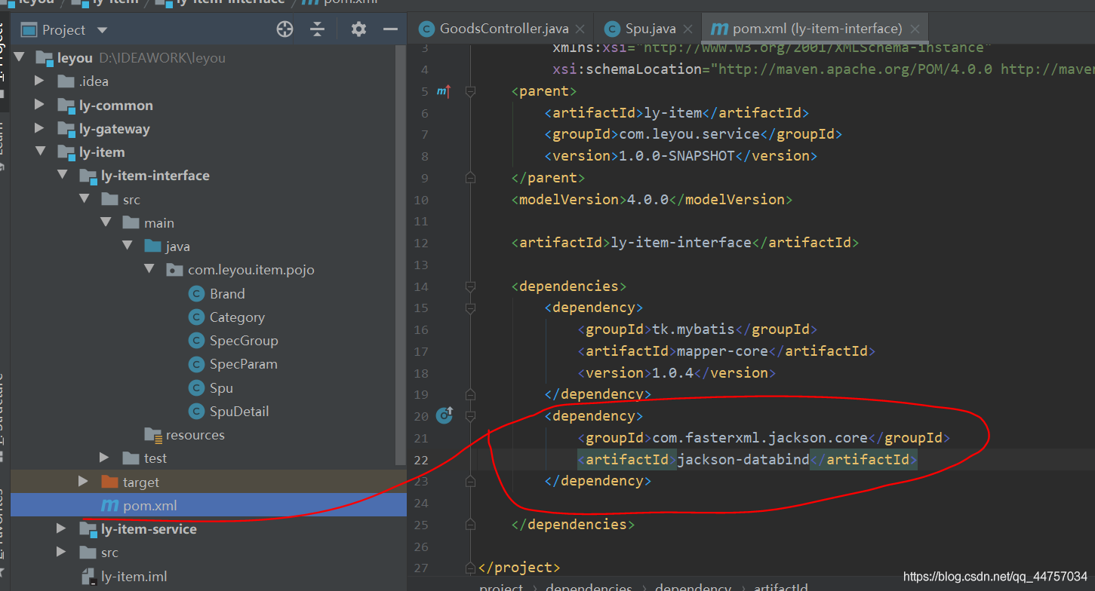This screenshot has width=1095, height=591.
Task: Click the closing project tag on line 27
Action: [519, 567]
